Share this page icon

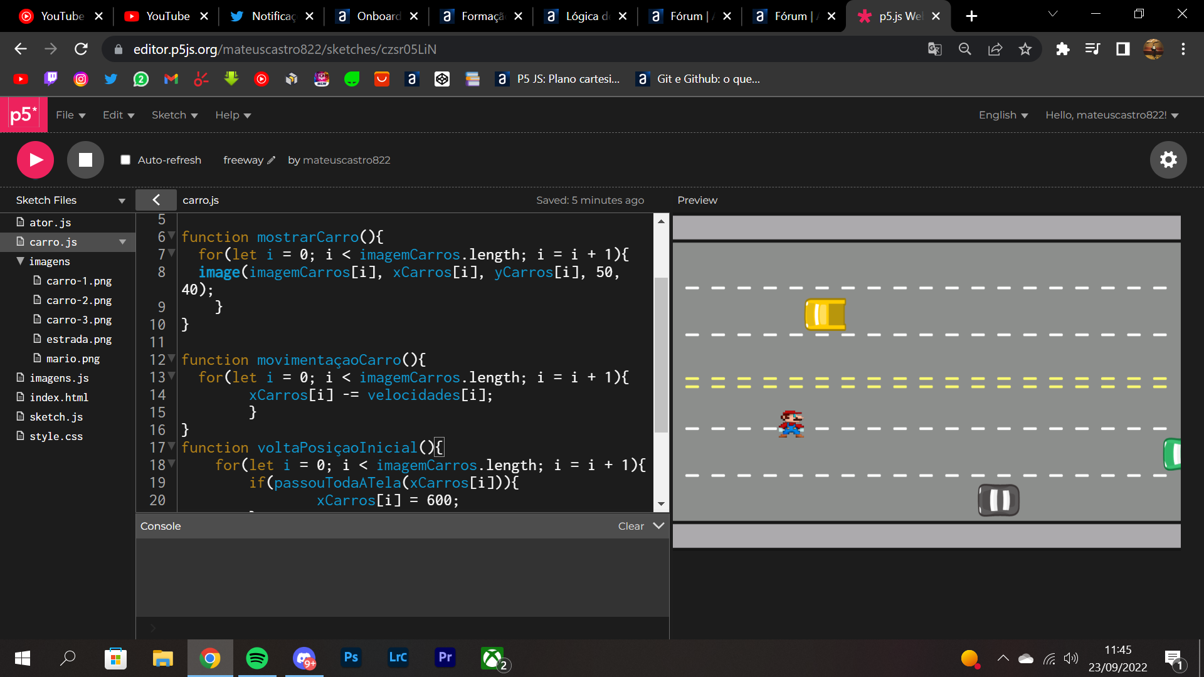coord(995,49)
